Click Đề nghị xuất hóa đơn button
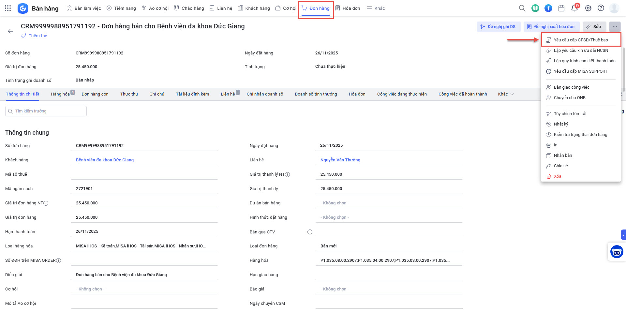This screenshot has width=626, height=311. (551, 27)
